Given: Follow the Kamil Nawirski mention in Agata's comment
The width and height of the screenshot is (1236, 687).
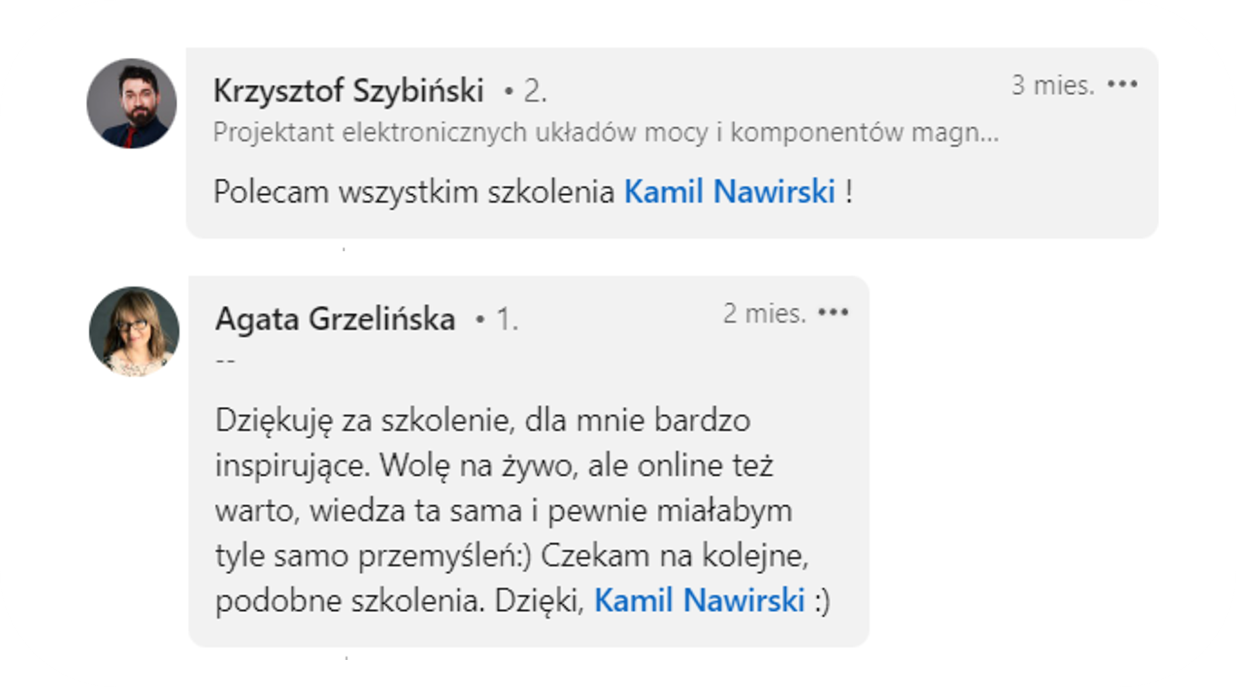Looking at the screenshot, I should (699, 600).
